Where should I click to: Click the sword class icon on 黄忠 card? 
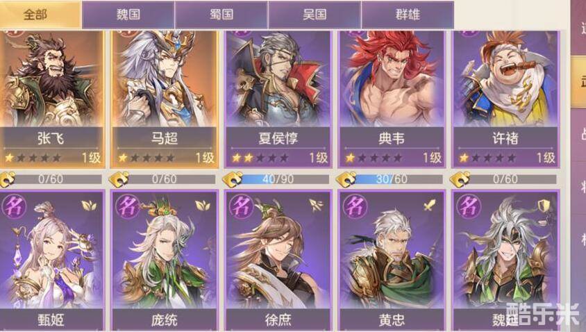click(x=429, y=206)
